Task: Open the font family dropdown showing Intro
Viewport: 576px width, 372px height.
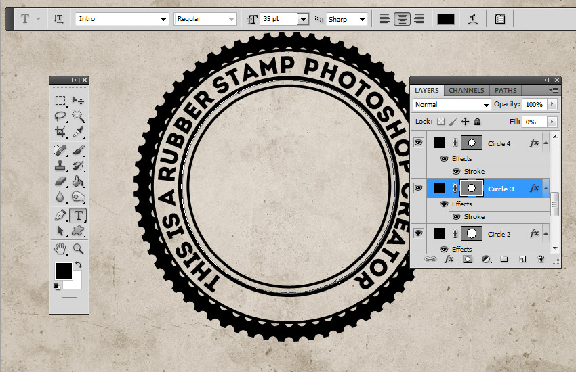Action: pyautogui.click(x=122, y=19)
